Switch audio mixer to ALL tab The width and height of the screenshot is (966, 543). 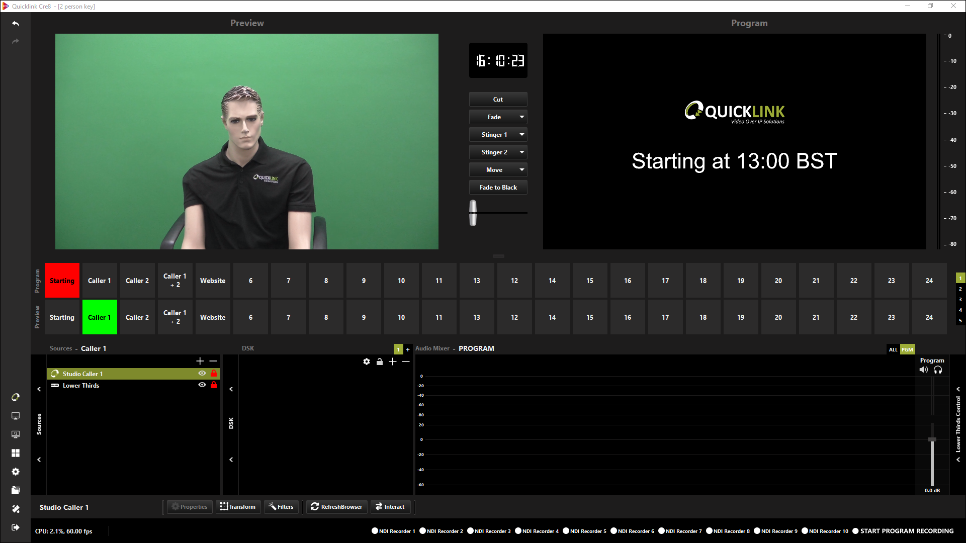click(893, 349)
